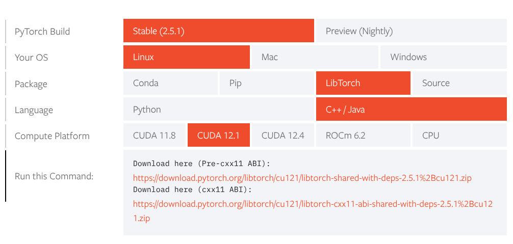Click the 'Download here (Pre-cxx11 ABI)' text
The width and height of the screenshot is (513, 244).
202,164
